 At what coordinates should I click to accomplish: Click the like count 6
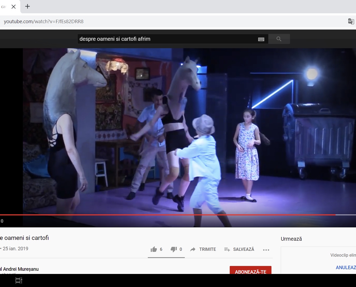[x=161, y=249]
